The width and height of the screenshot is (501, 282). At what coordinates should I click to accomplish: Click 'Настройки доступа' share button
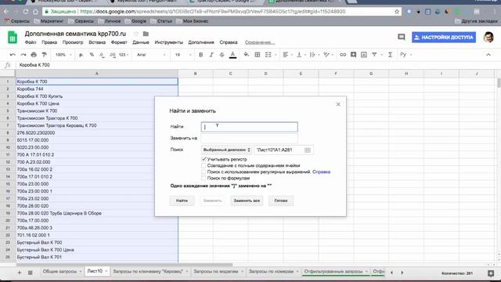click(444, 37)
